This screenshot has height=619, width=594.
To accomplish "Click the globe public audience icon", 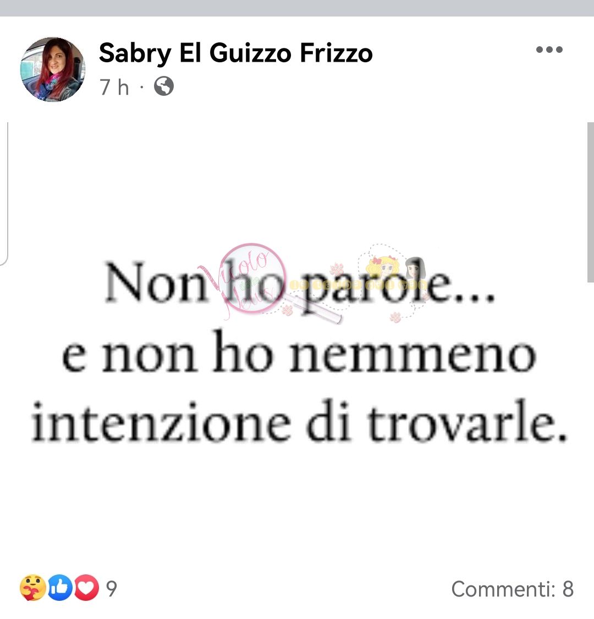I will pyautogui.click(x=163, y=86).
